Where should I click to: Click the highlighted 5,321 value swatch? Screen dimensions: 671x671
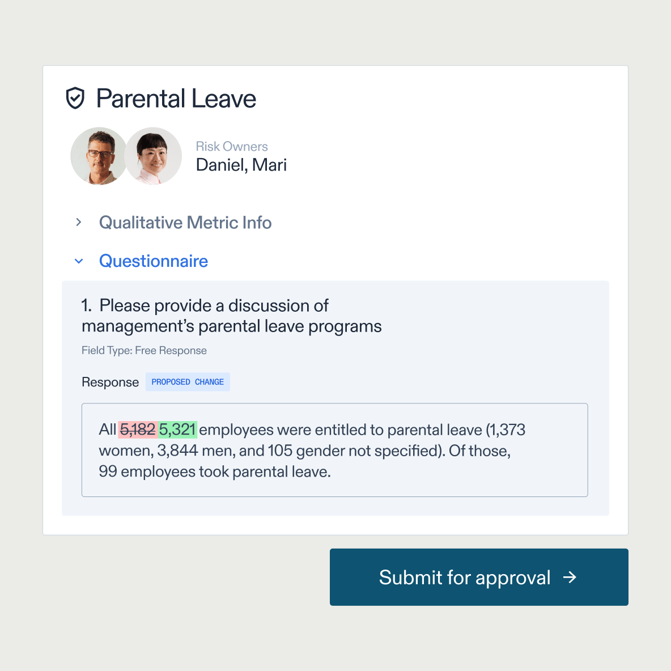coord(176,430)
